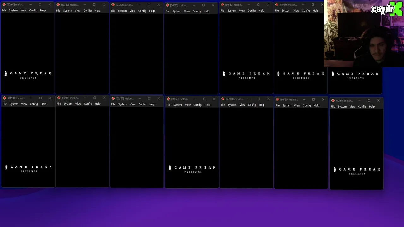Image resolution: width=404 pixels, height=227 pixels.
Task: Open Config menu in top-row sixth melonDS window
Action: coord(306,11)
